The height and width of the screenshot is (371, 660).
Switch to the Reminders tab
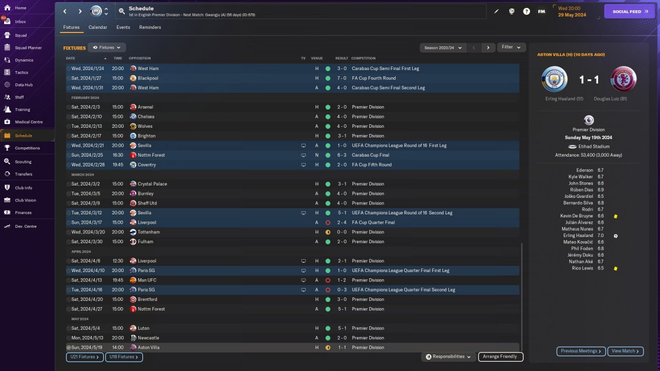(x=150, y=27)
